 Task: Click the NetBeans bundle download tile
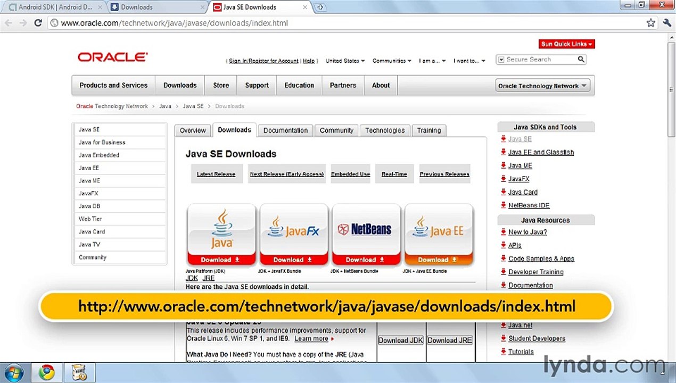coord(366,235)
